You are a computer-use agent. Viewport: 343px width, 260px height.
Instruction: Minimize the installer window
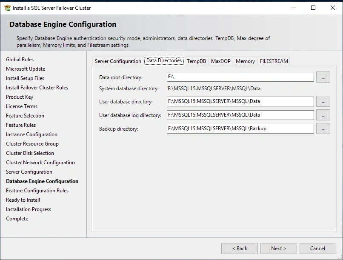[294, 8]
